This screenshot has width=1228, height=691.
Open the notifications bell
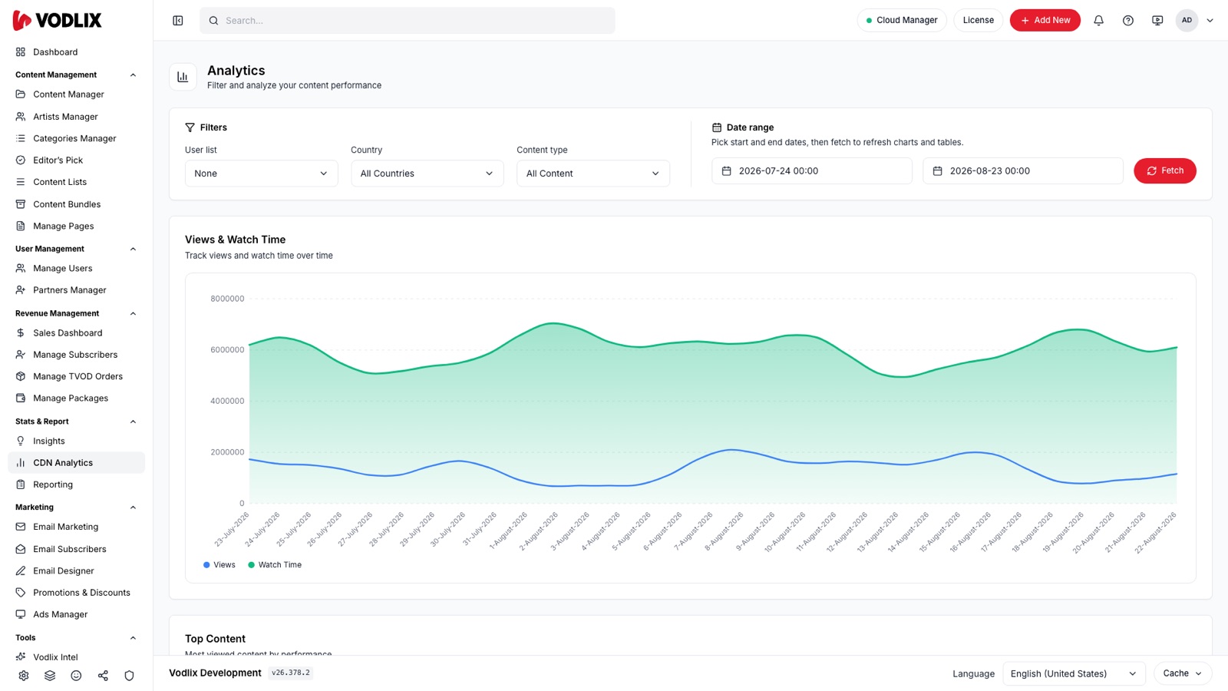[x=1098, y=21]
